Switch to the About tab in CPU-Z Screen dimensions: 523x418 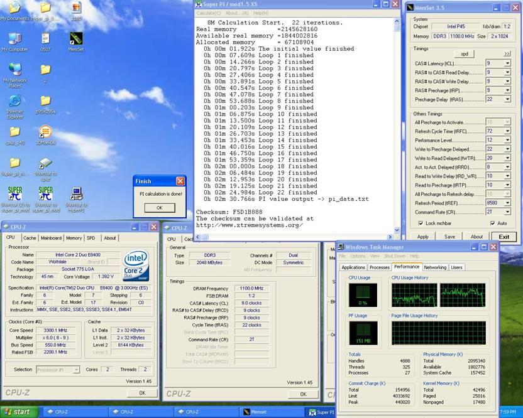click(110, 238)
